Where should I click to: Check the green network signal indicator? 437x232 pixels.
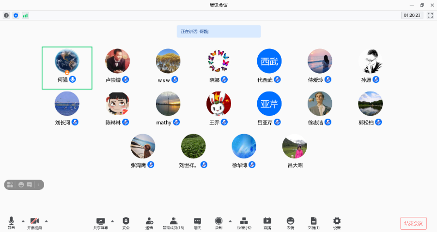[x=25, y=15]
